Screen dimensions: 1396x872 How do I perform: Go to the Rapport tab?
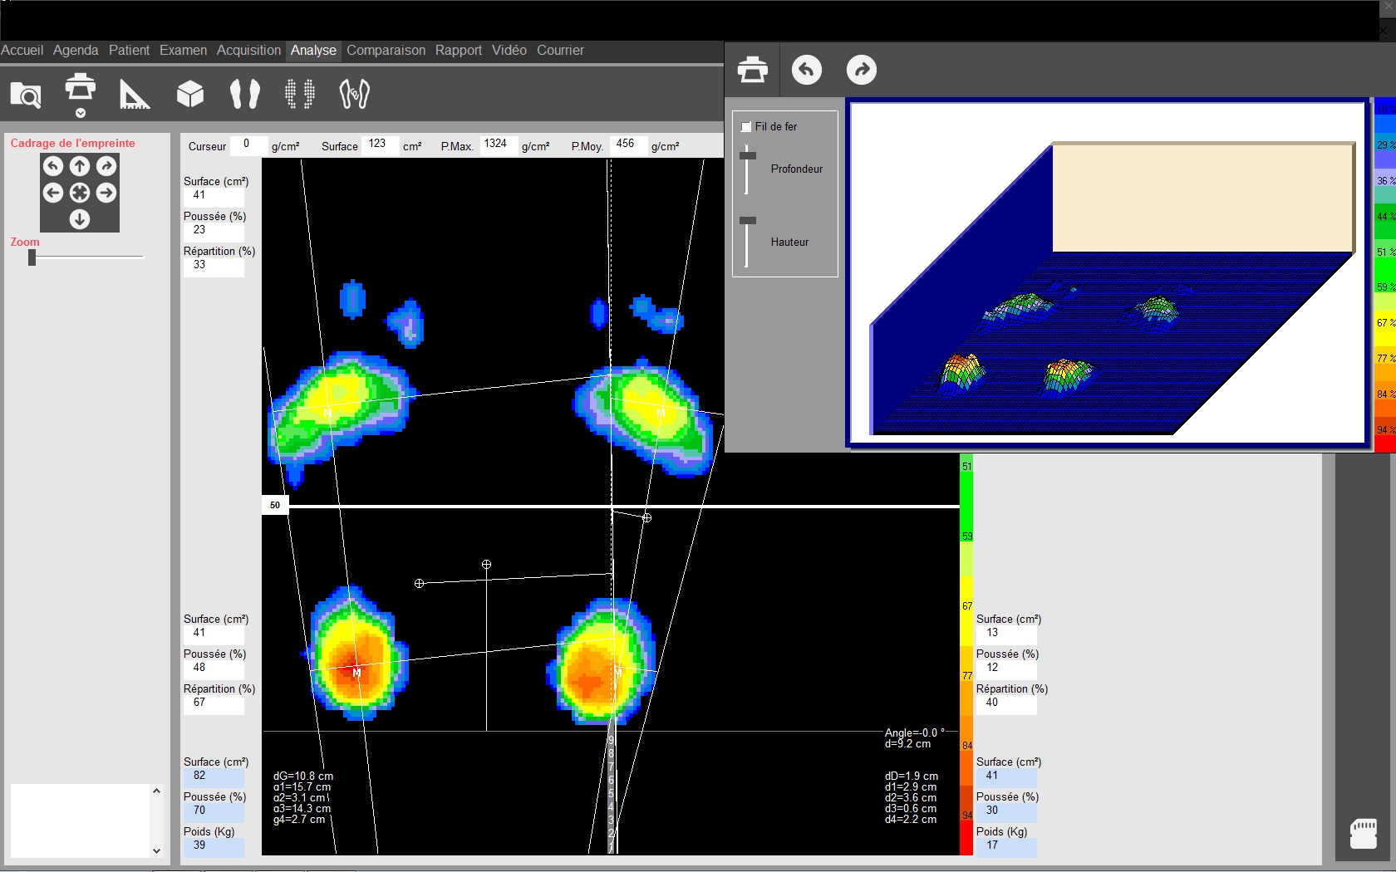(458, 50)
